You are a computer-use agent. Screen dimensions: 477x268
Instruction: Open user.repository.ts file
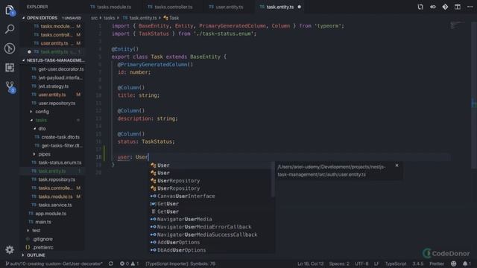point(57,103)
